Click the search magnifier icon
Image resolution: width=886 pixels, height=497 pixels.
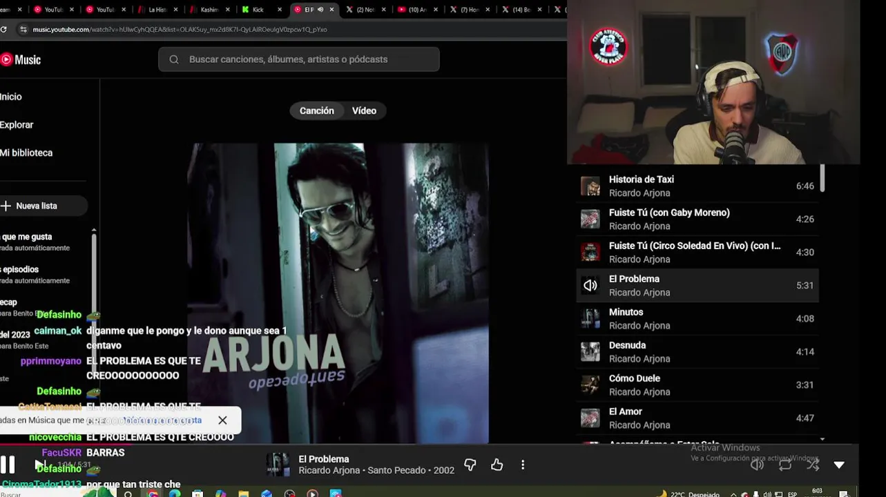pyautogui.click(x=174, y=59)
